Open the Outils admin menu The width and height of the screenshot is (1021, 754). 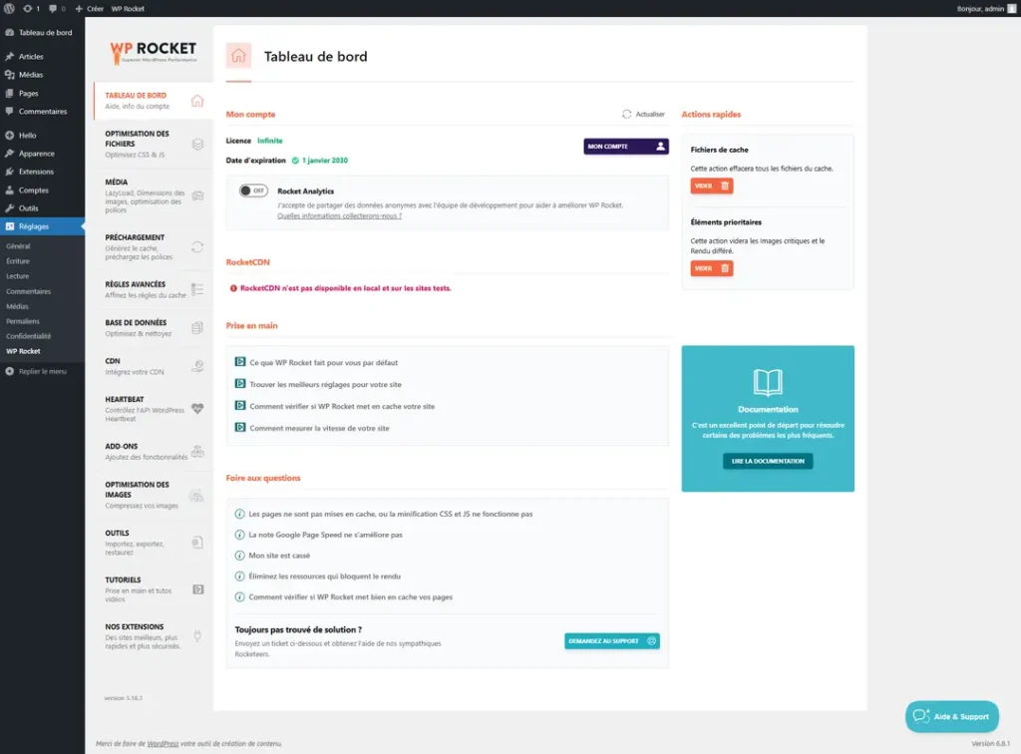(42, 208)
